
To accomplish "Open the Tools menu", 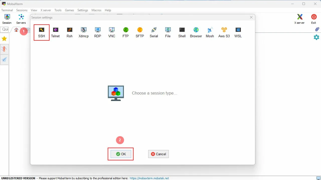I will pyautogui.click(x=58, y=10).
